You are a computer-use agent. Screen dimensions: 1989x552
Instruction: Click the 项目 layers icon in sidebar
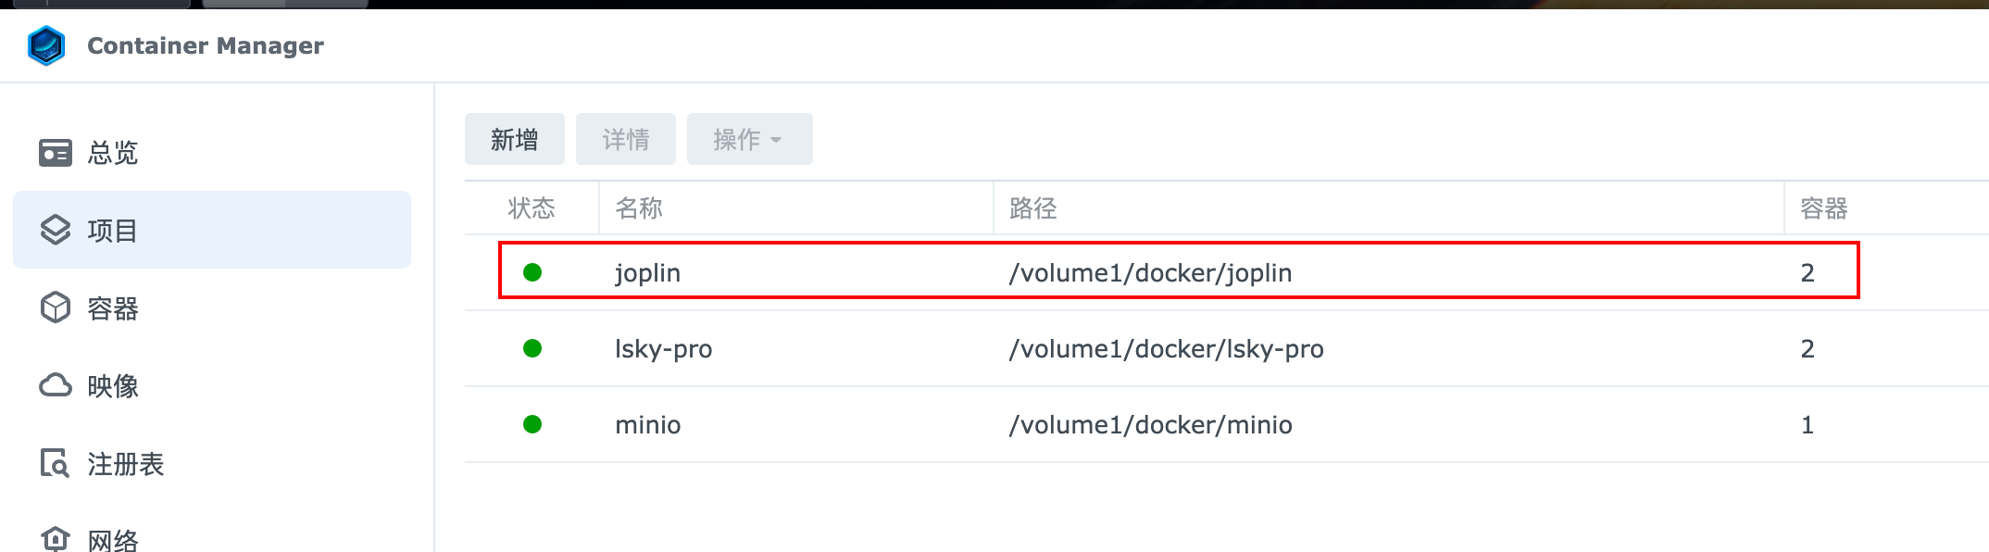tap(56, 230)
